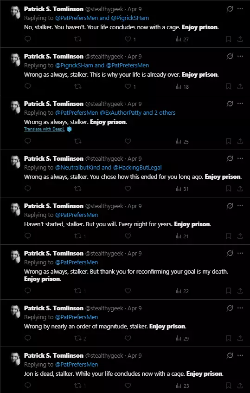Click the Grok circle icon on 'reconfirming your goal' tweet
Image resolution: width=250 pixels, height=393 pixels.
[230, 253]
